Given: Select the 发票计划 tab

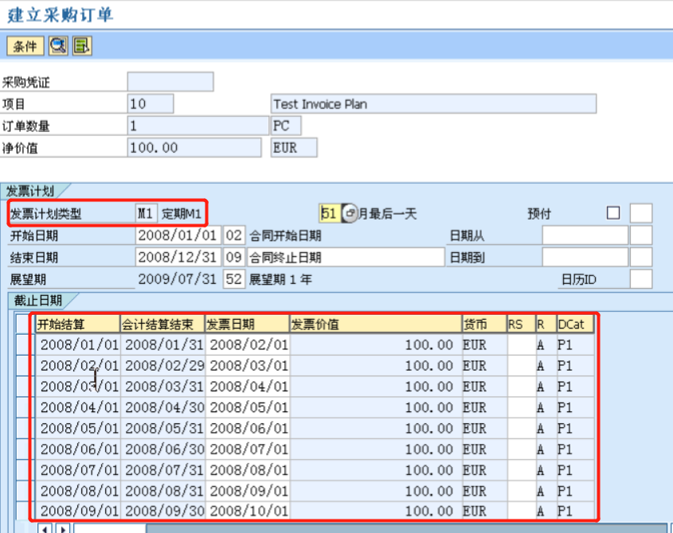Looking at the screenshot, I should tap(30, 190).
